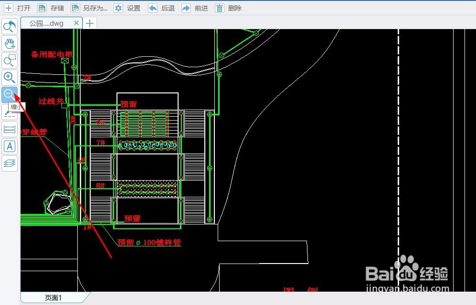The height and width of the screenshot is (305, 476).
Task: Click the 预留 Ø100镀锌管 annotation
Action: [149, 242]
